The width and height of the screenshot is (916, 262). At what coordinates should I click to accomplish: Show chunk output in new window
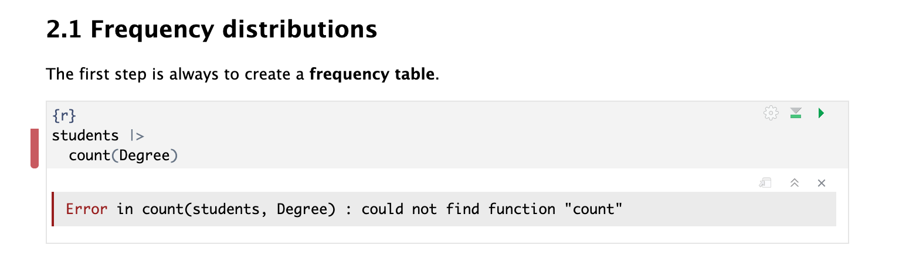pyautogui.click(x=765, y=183)
